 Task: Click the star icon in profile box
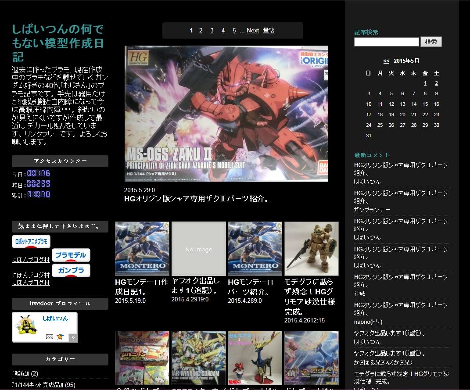pyautogui.click(x=60, y=336)
